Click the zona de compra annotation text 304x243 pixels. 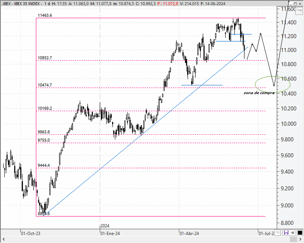(x=259, y=93)
